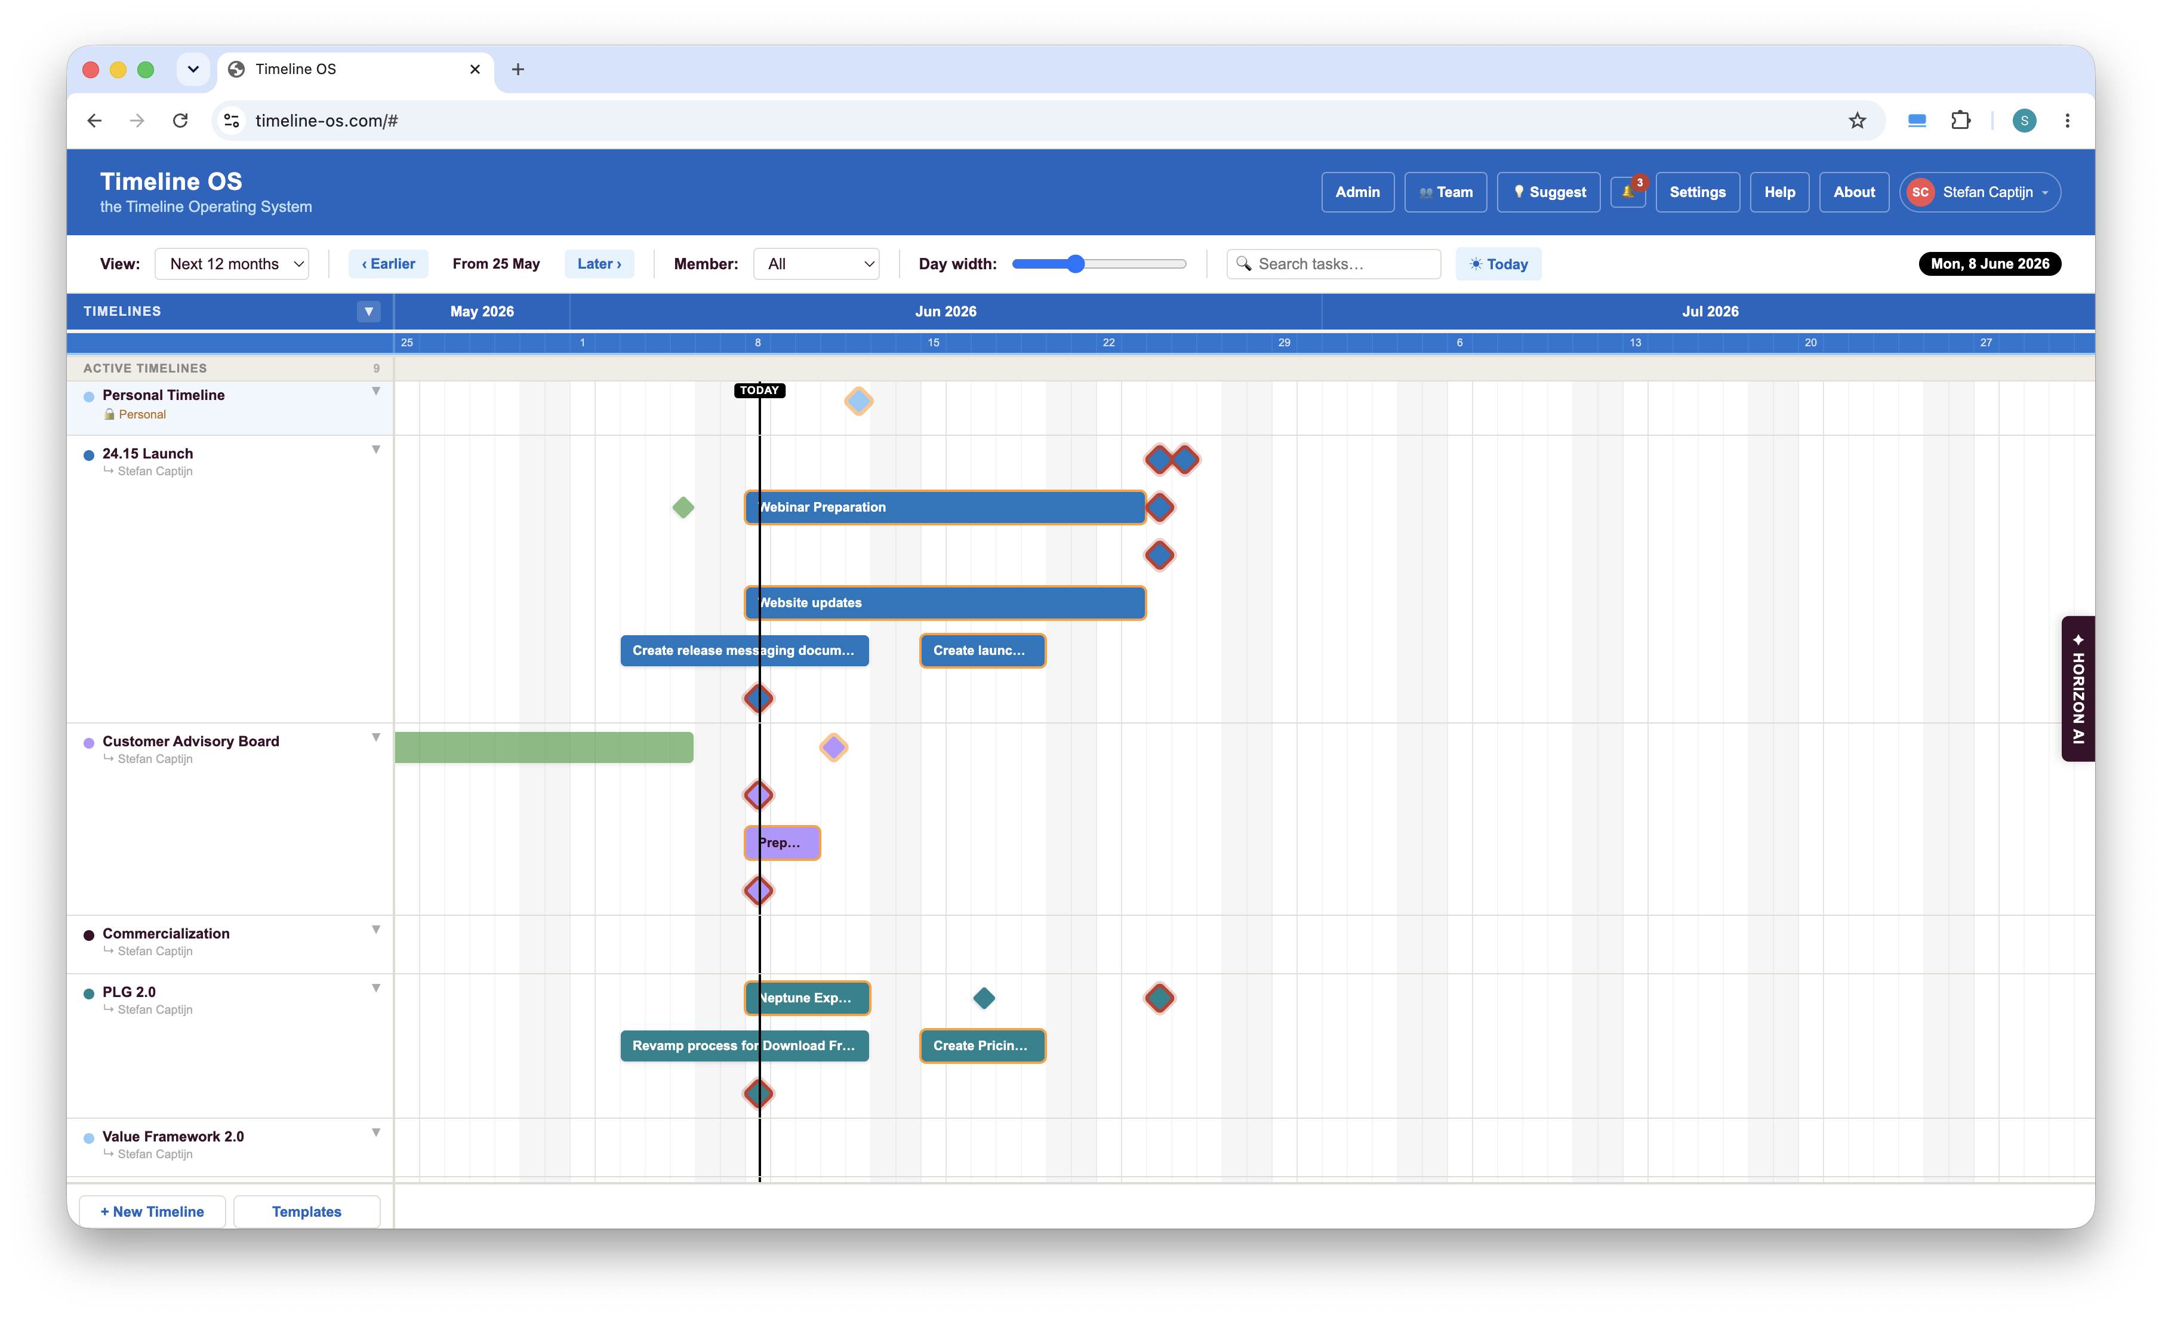Viewport: 2162px width, 1317px height.
Task: Open the Create Pricin... task bar
Action: pos(983,1046)
